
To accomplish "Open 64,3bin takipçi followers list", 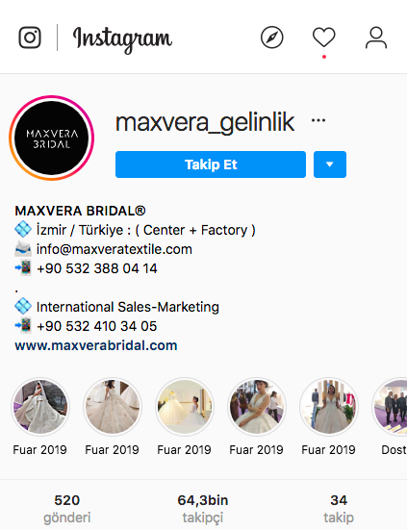I will (x=203, y=509).
